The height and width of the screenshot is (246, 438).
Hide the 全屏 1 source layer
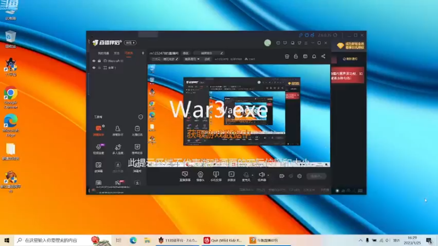[94, 68]
